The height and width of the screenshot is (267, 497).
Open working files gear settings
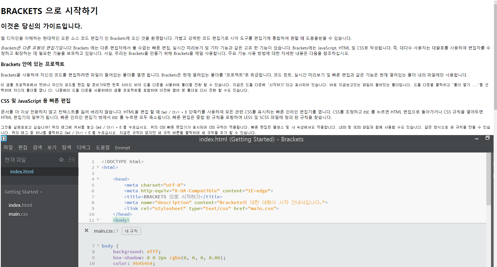(61, 160)
